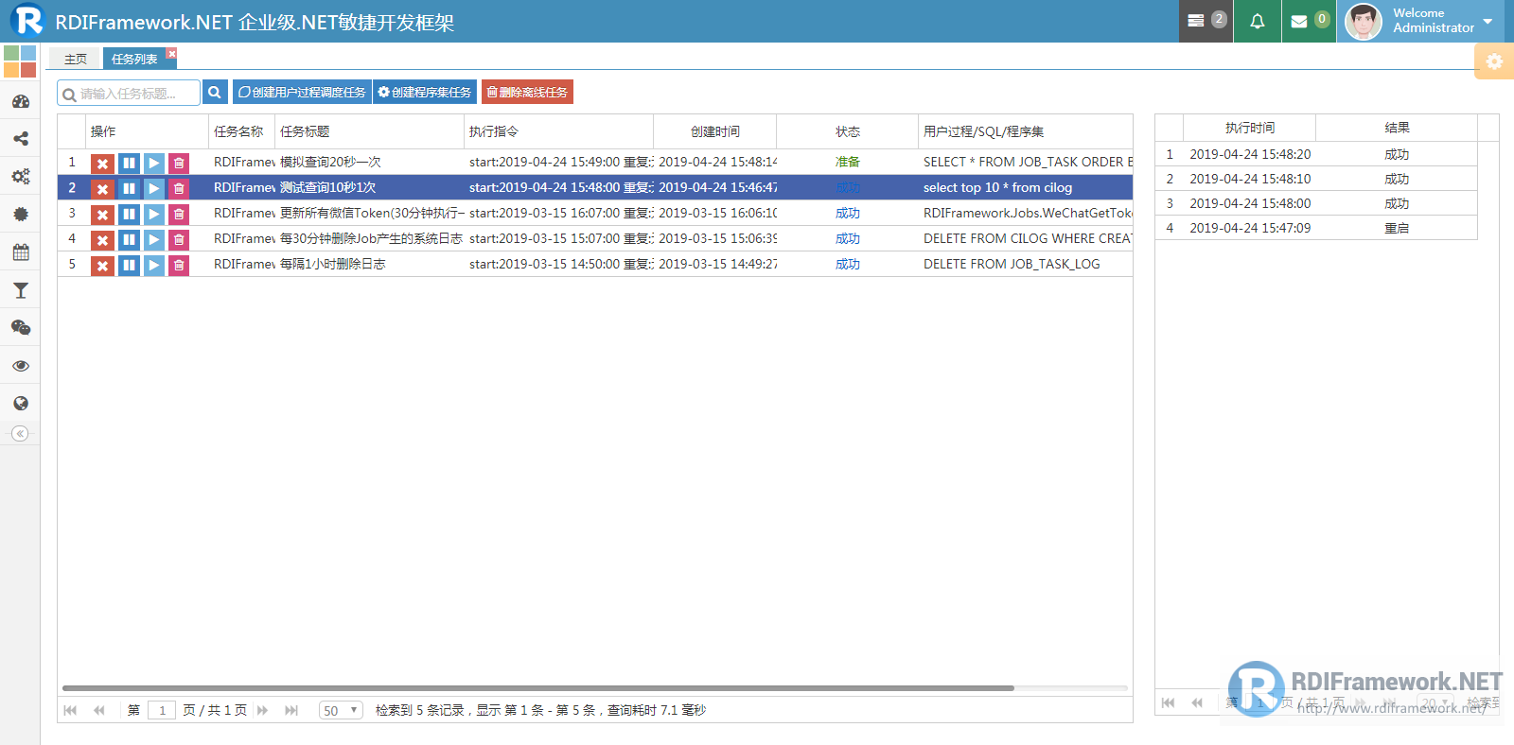Image resolution: width=1514 pixels, height=745 pixels.
Task: Open the share nodes sidebar icon
Action: [x=20, y=139]
